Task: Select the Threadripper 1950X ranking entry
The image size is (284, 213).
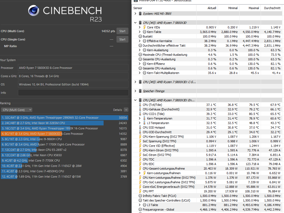Action: coord(65,128)
